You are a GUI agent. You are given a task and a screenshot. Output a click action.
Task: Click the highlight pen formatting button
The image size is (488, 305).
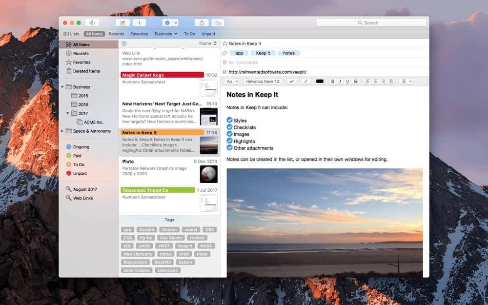305,81
